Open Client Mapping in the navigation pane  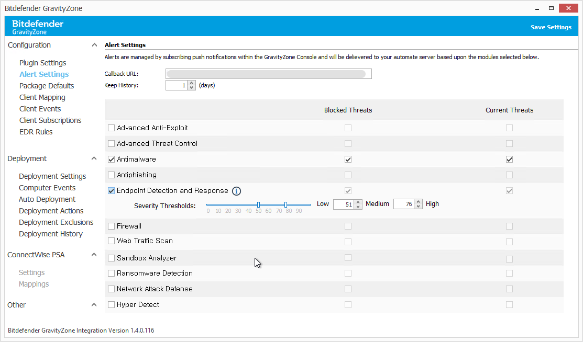point(42,97)
